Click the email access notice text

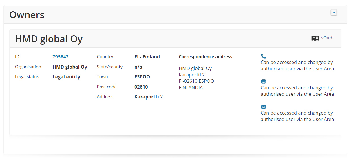[297, 116]
